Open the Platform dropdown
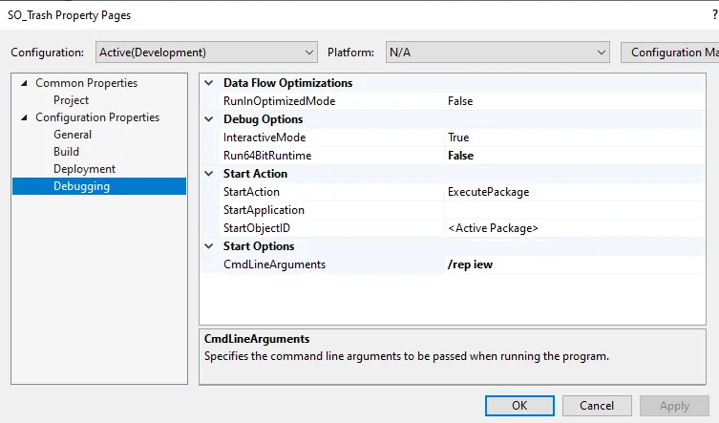This screenshot has width=719, height=423. (x=497, y=53)
